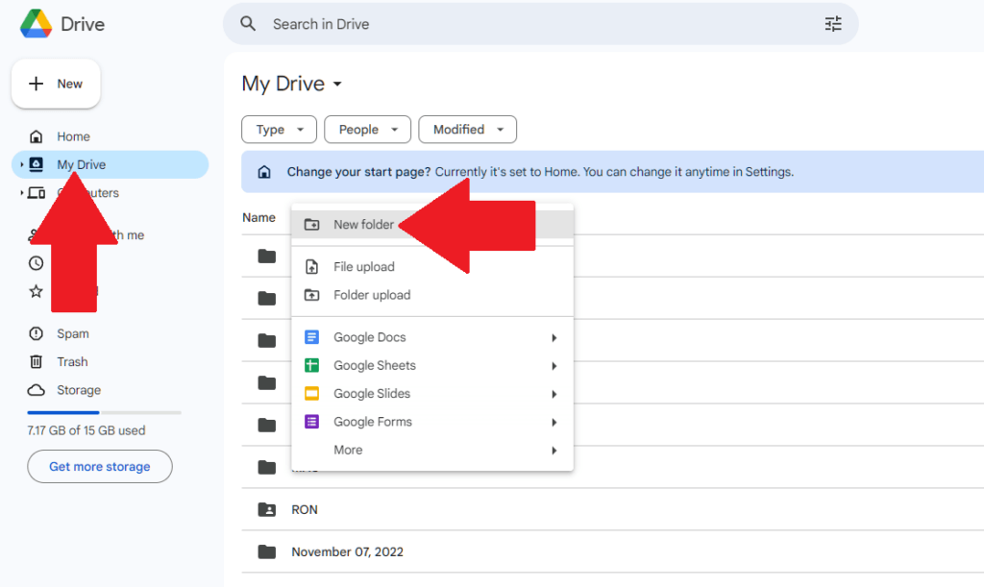Image resolution: width=984 pixels, height=587 pixels.
Task: Click the 7.17 GB of 15 GB used text
Action: click(86, 430)
